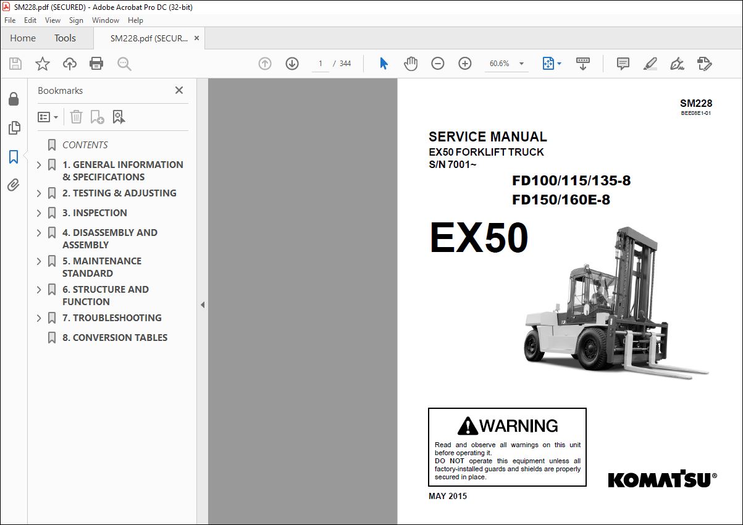Click the rightmost pencil-and-page toolbar icon
743x525 pixels.
704,64
